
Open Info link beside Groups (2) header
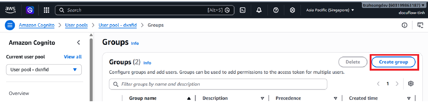coord(147,63)
